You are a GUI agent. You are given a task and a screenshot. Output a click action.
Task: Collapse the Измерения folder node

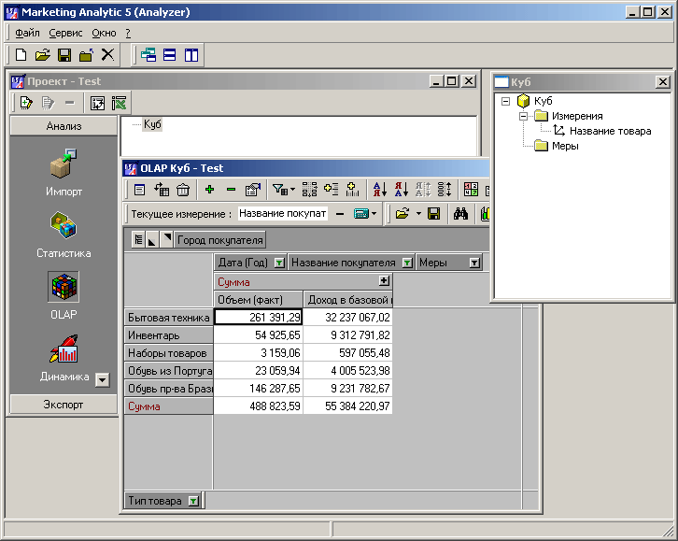tap(523, 117)
